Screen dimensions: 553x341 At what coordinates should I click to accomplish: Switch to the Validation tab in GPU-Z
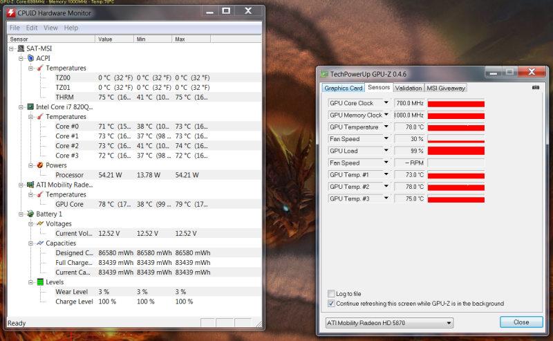409,88
